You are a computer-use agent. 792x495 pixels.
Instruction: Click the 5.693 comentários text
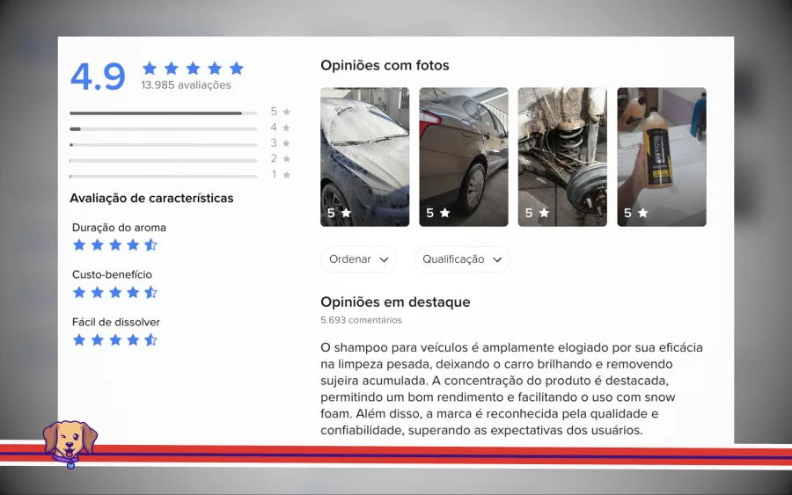pos(361,320)
